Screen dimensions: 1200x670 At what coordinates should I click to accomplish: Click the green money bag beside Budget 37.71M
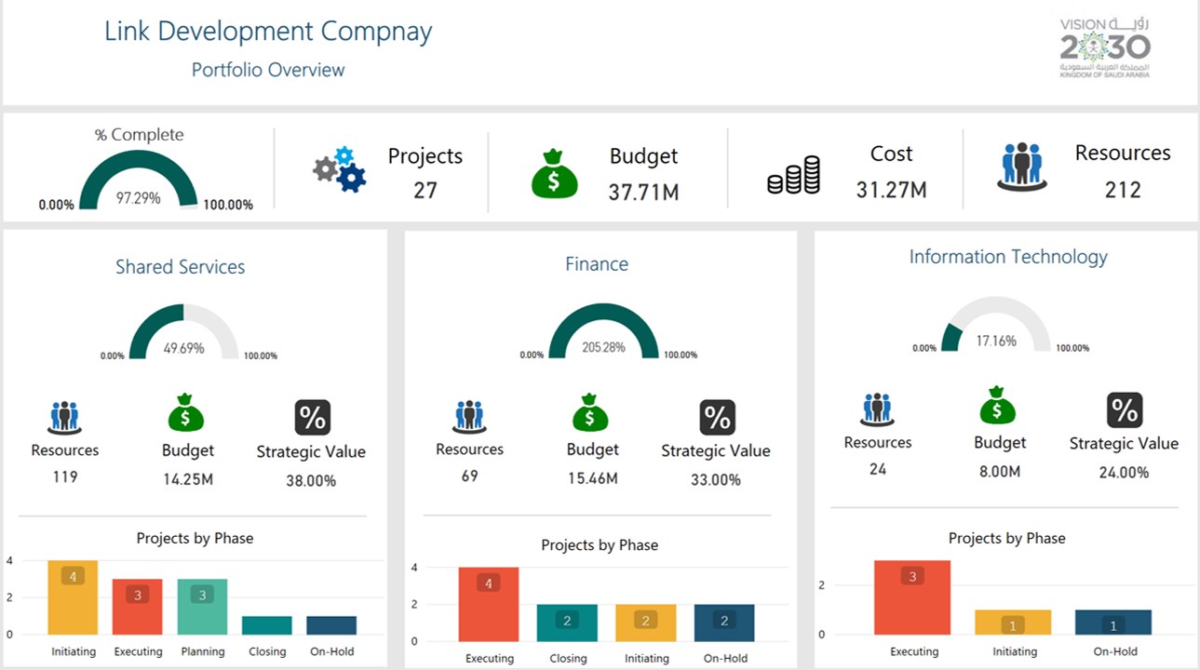[x=554, y=174]
